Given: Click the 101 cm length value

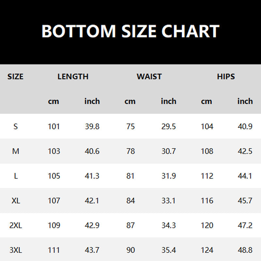Looking at the screenshot, I should click(x=54, y=127).
